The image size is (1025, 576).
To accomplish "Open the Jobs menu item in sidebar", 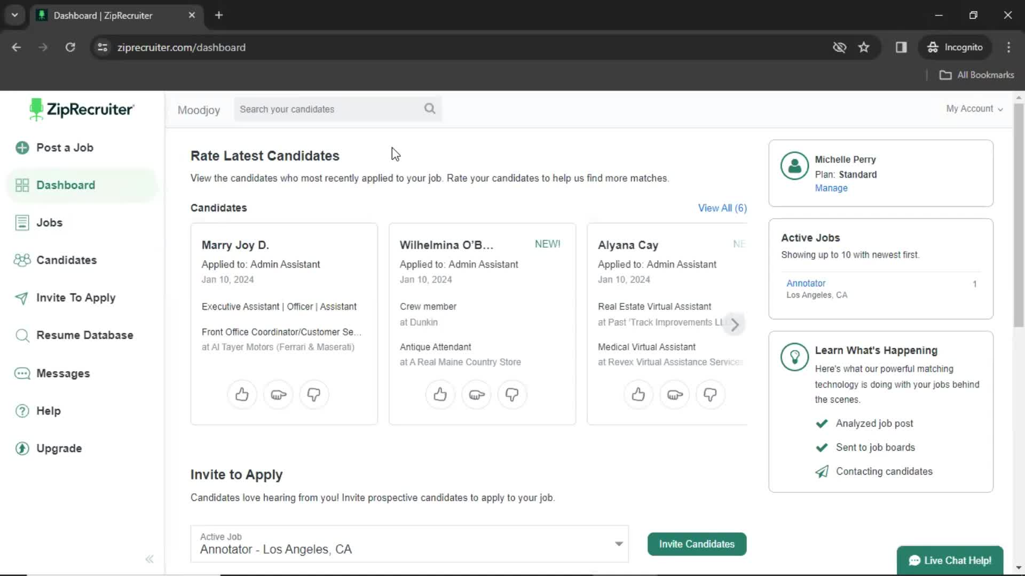I will point(49,222).
